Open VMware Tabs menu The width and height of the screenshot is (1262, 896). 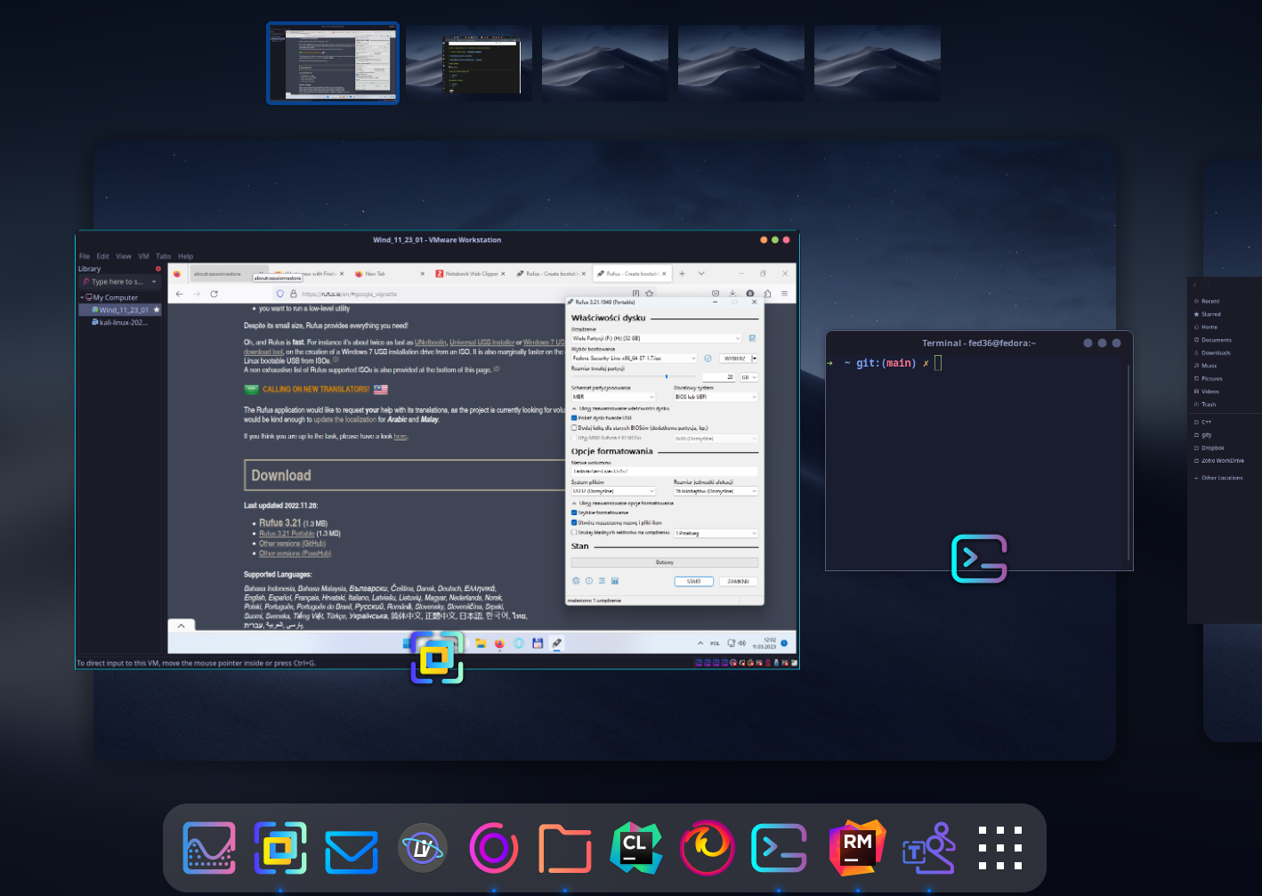(164, 256)
